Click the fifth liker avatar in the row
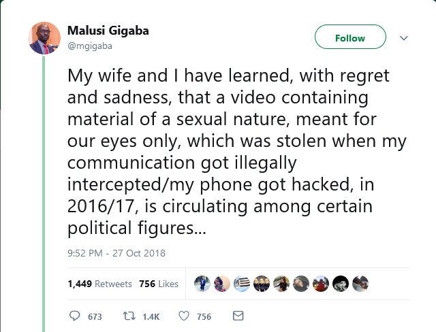The height and width of the screenshot is (332, 436). point(281,284)
